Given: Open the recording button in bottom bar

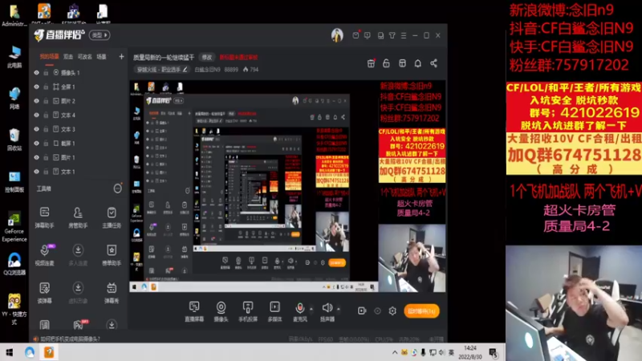Looking at the screenshot, I should (362, 311).
